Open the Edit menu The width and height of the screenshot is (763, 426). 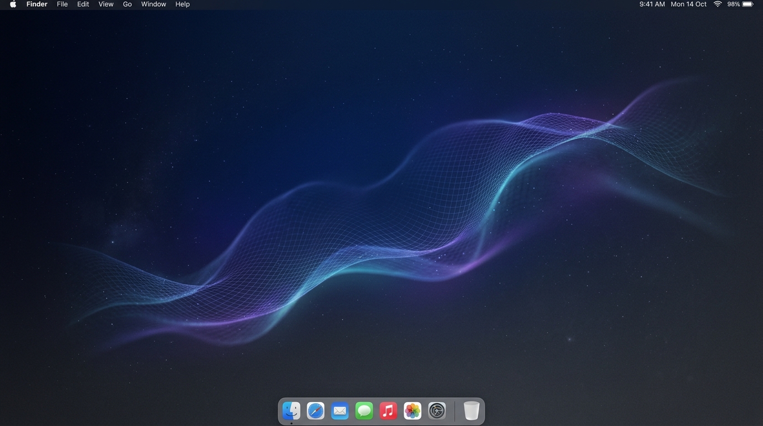click(83, 4)
